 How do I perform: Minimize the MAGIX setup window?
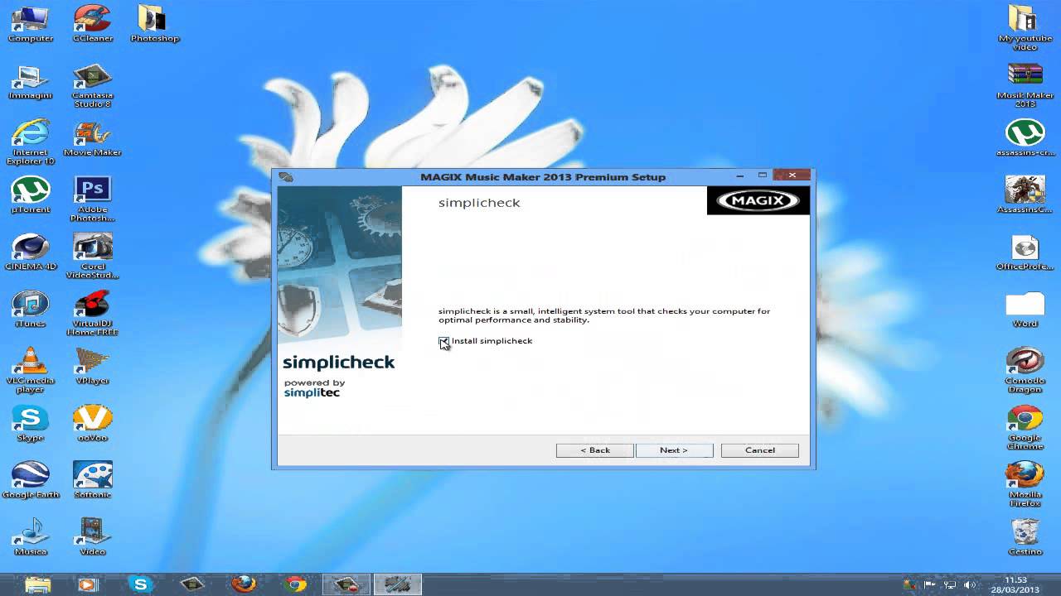739,175
